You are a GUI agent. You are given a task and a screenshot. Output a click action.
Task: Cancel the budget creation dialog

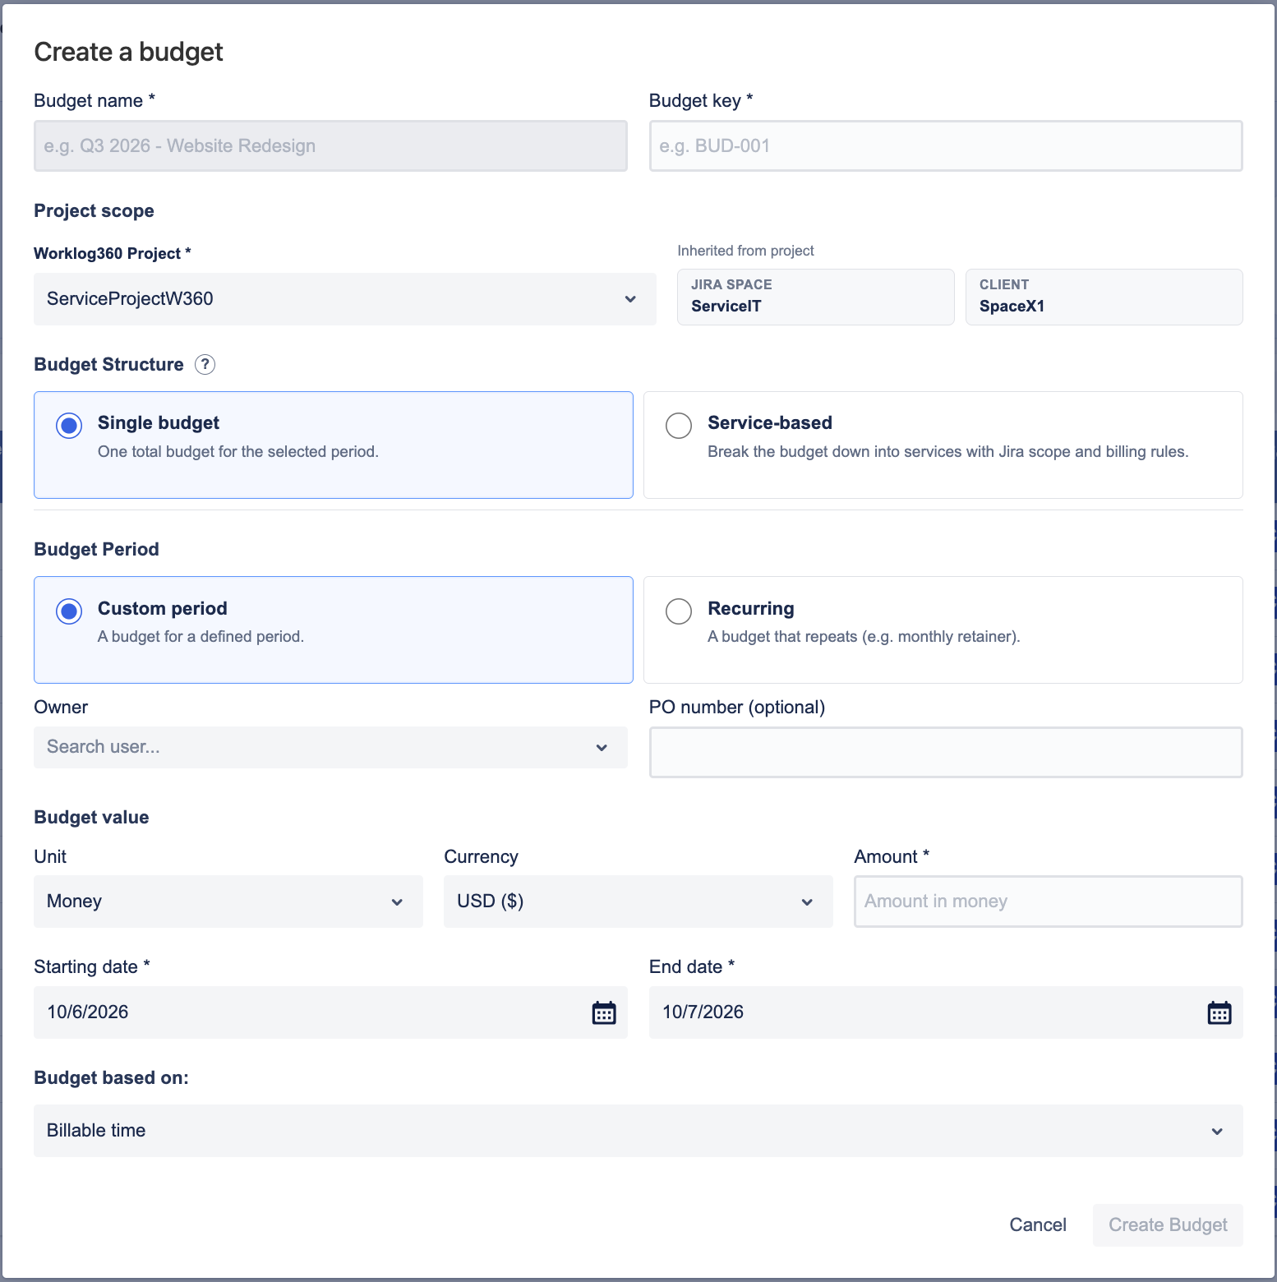coord(1038,1224)
